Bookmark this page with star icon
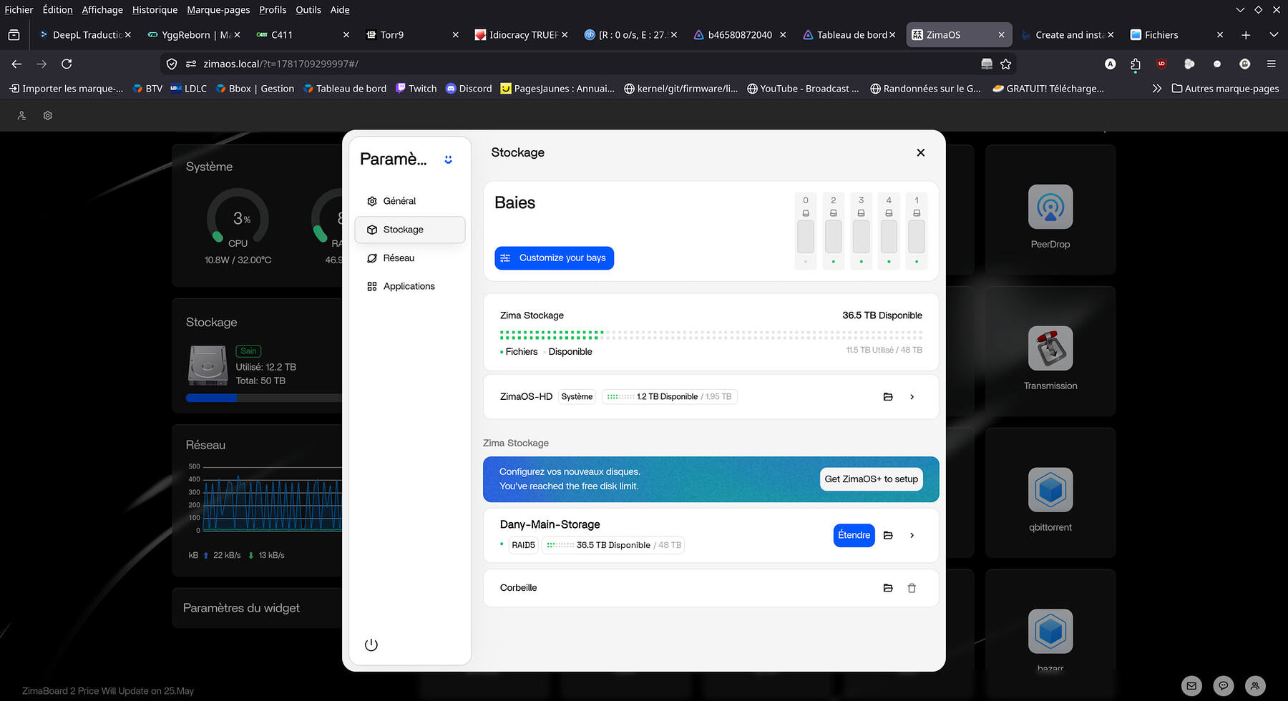1288x701 pixels. (1005, 64)
